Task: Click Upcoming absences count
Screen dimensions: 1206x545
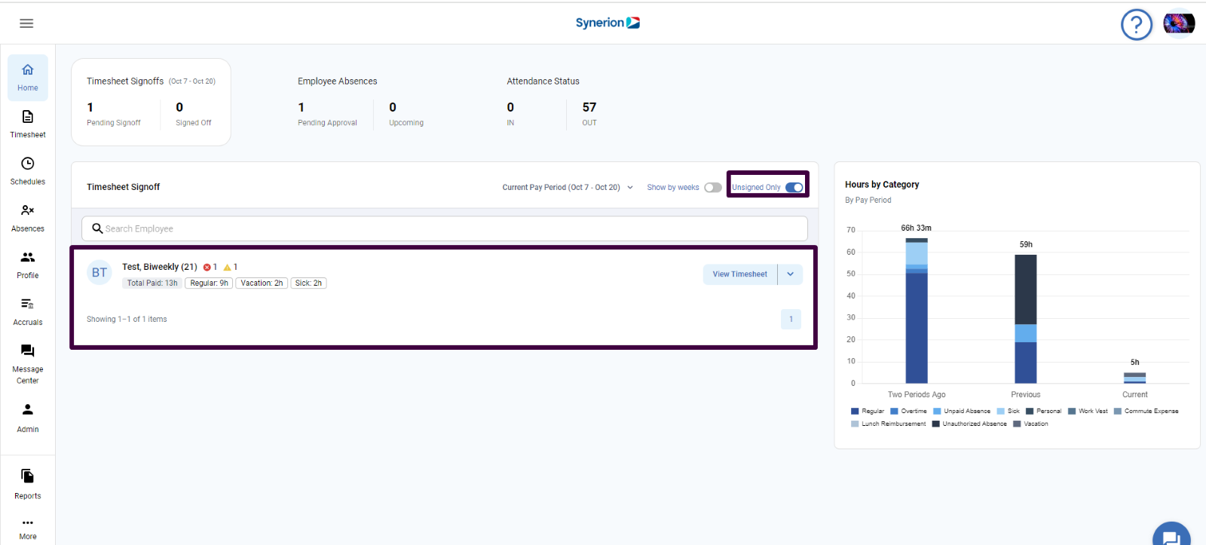Action: tap(393, 107)
